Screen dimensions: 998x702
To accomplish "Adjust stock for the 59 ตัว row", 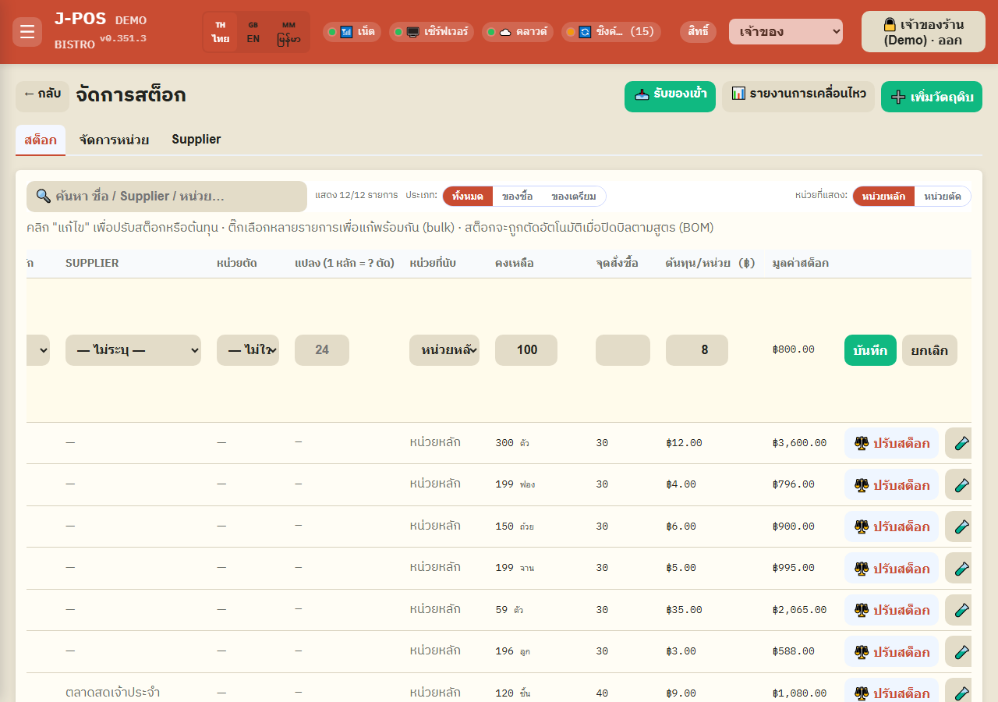I will point(891,610).
